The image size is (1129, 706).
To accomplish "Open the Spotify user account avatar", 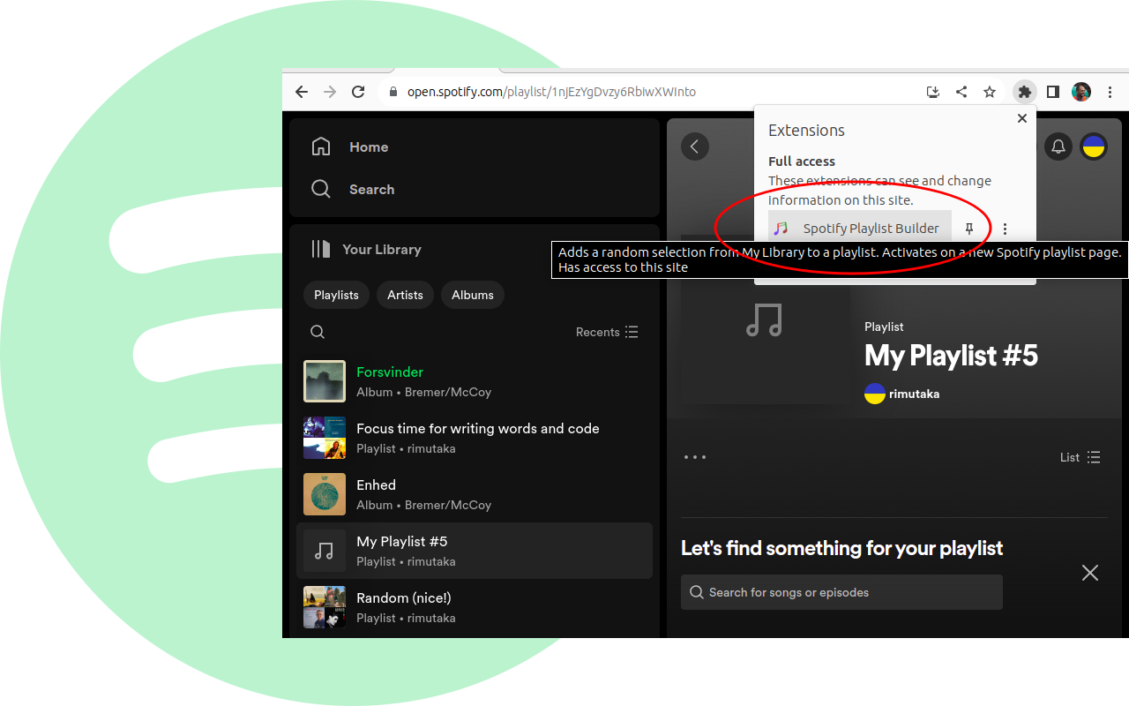I will [1094, 146].
